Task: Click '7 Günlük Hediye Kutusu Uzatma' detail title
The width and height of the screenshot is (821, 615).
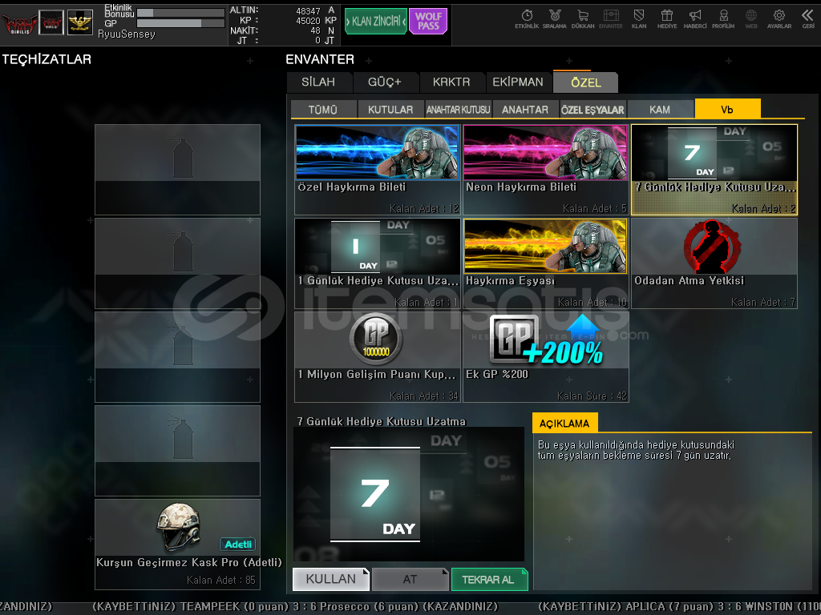Action: point(381,421)
